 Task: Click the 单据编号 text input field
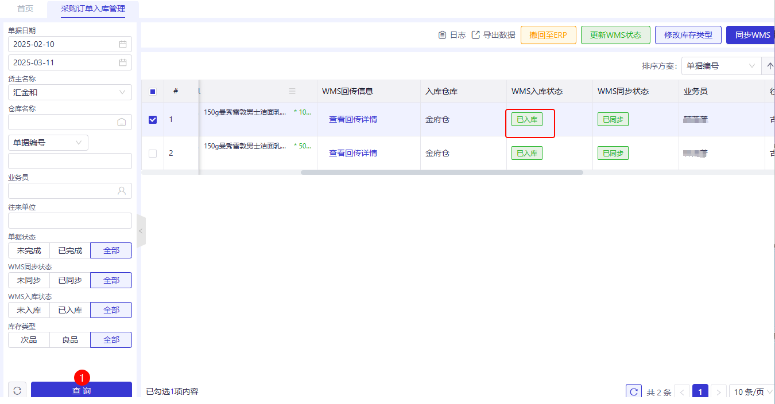70,161
